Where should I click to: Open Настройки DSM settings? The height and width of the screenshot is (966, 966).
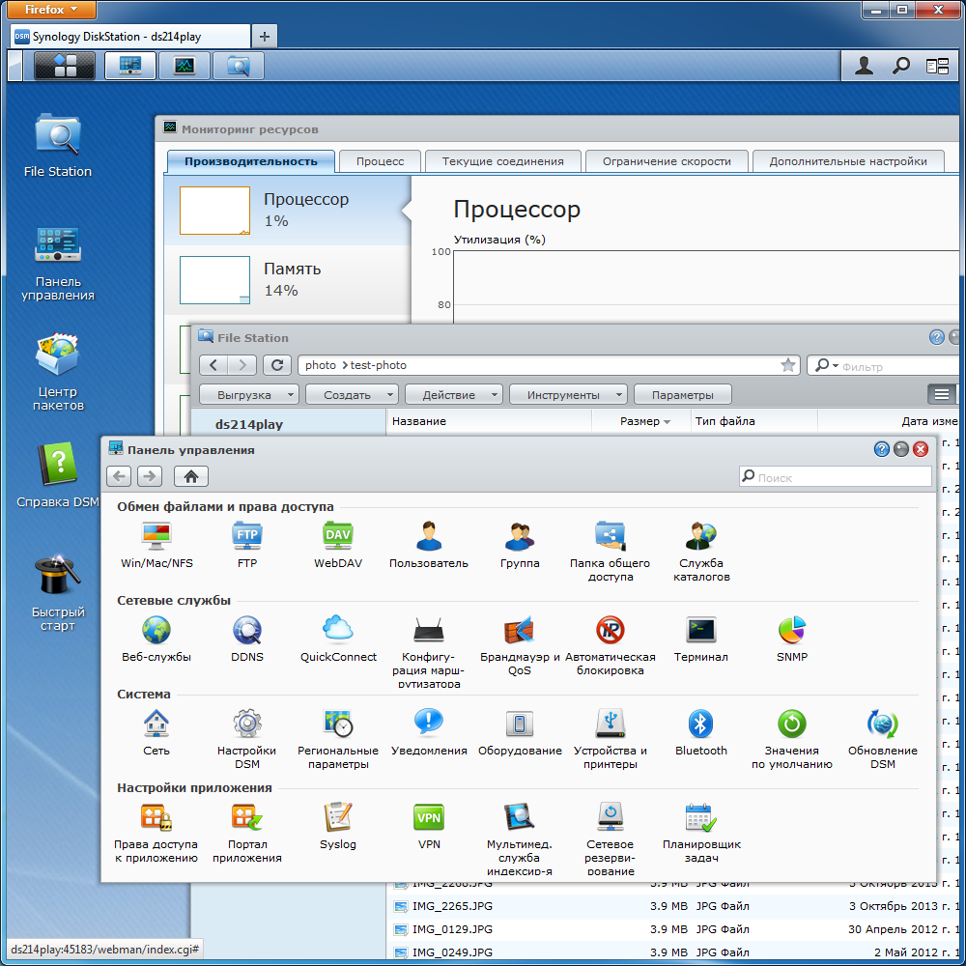point(247,739)
